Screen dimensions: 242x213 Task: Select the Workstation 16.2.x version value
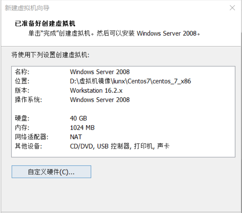click(x=96, y=91)
